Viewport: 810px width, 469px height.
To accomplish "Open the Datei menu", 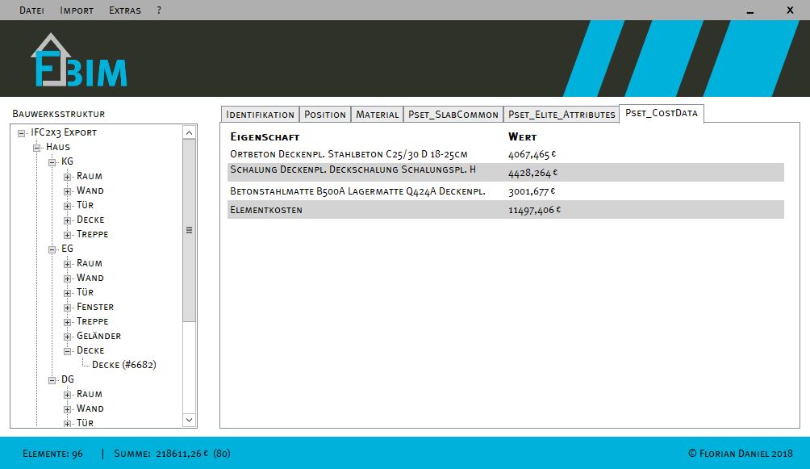I will [31, 10].
